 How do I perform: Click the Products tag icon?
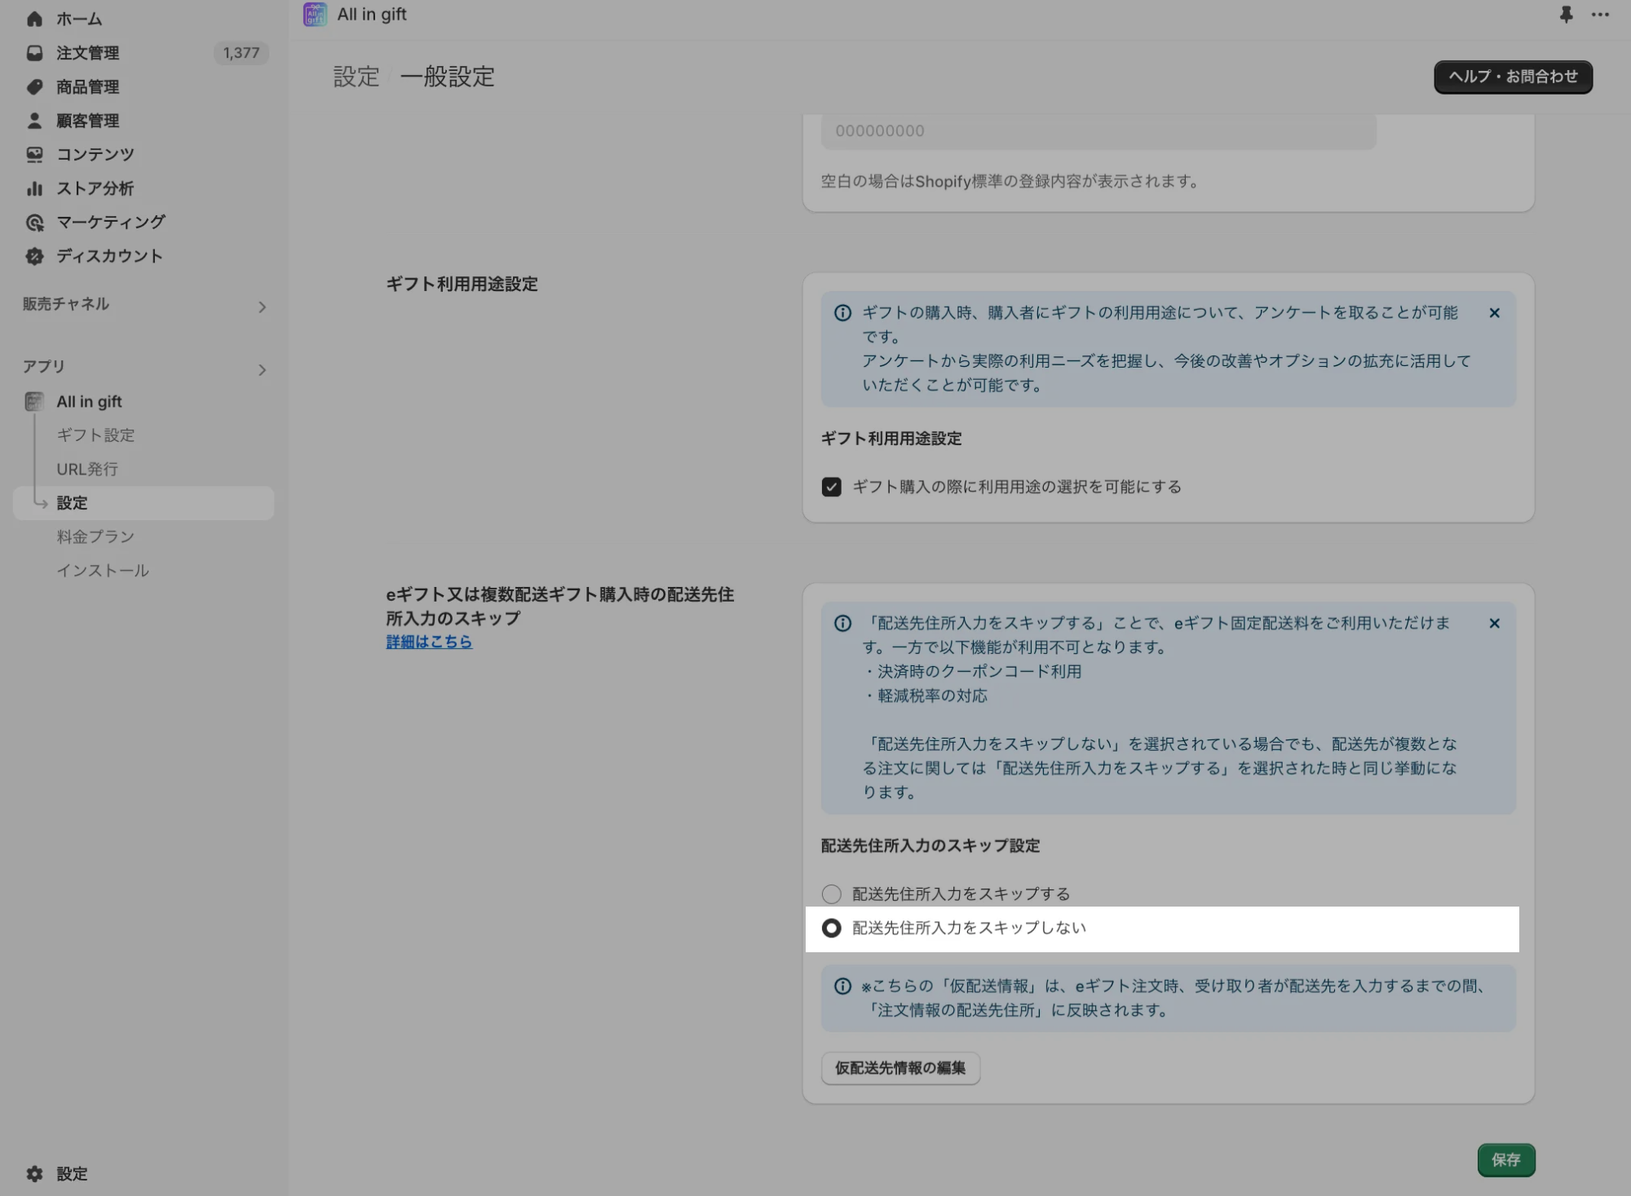(34, 87)
